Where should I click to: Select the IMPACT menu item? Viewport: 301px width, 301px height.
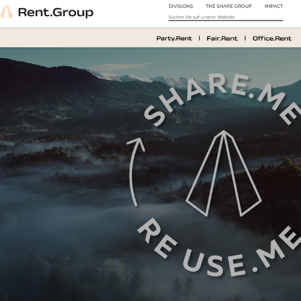tap(273, 6)
